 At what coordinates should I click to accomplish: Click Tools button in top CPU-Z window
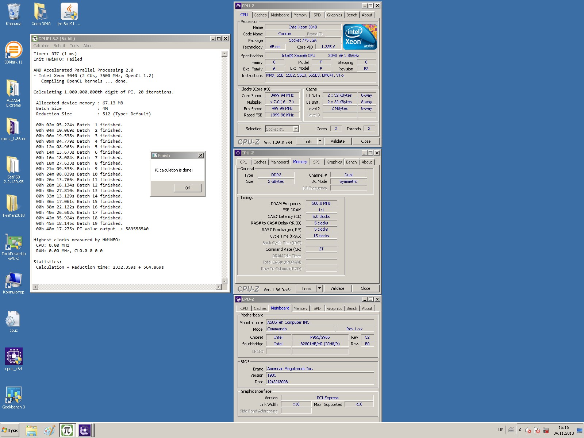pos(307,141)
